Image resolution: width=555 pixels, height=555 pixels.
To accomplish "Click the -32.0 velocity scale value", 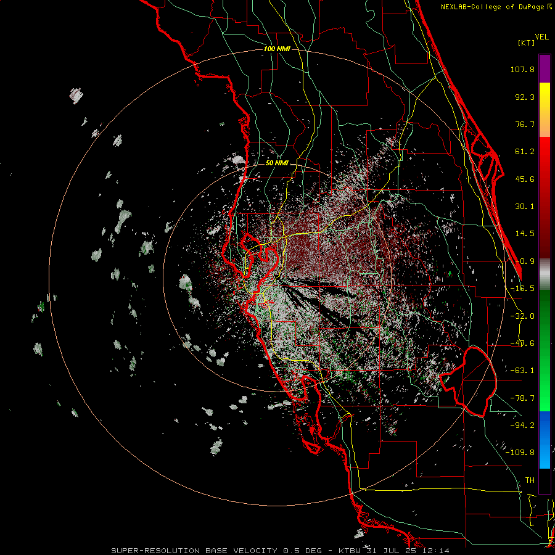I will 522,316.
